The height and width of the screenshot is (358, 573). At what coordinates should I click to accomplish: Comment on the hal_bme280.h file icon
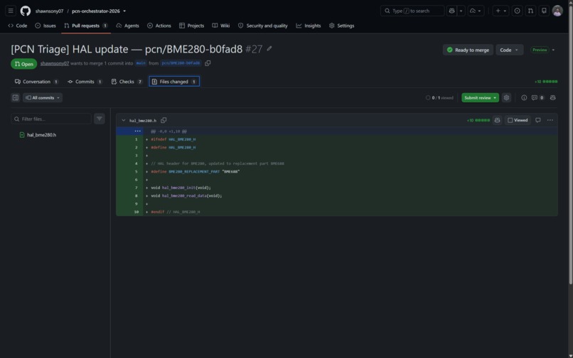click(538, 120)
